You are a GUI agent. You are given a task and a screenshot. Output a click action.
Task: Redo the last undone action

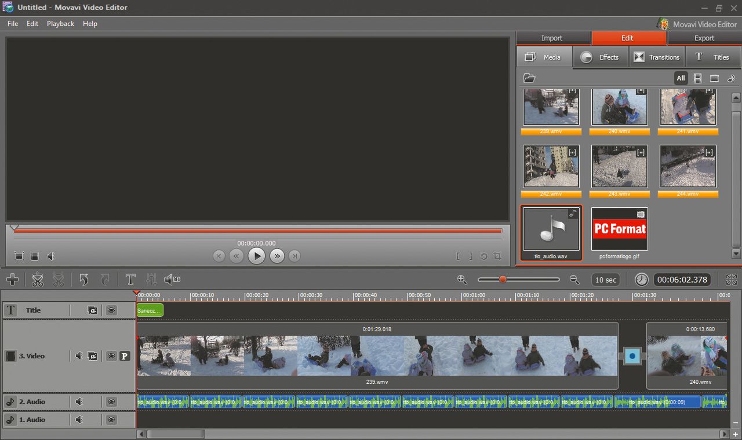click(x=105, y=280)
